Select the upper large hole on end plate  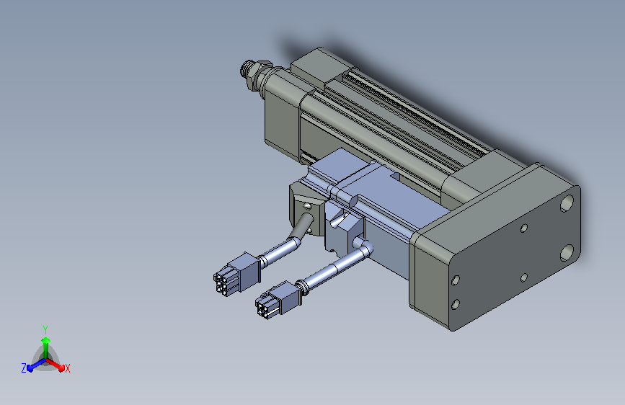click(x=567, y=203)
